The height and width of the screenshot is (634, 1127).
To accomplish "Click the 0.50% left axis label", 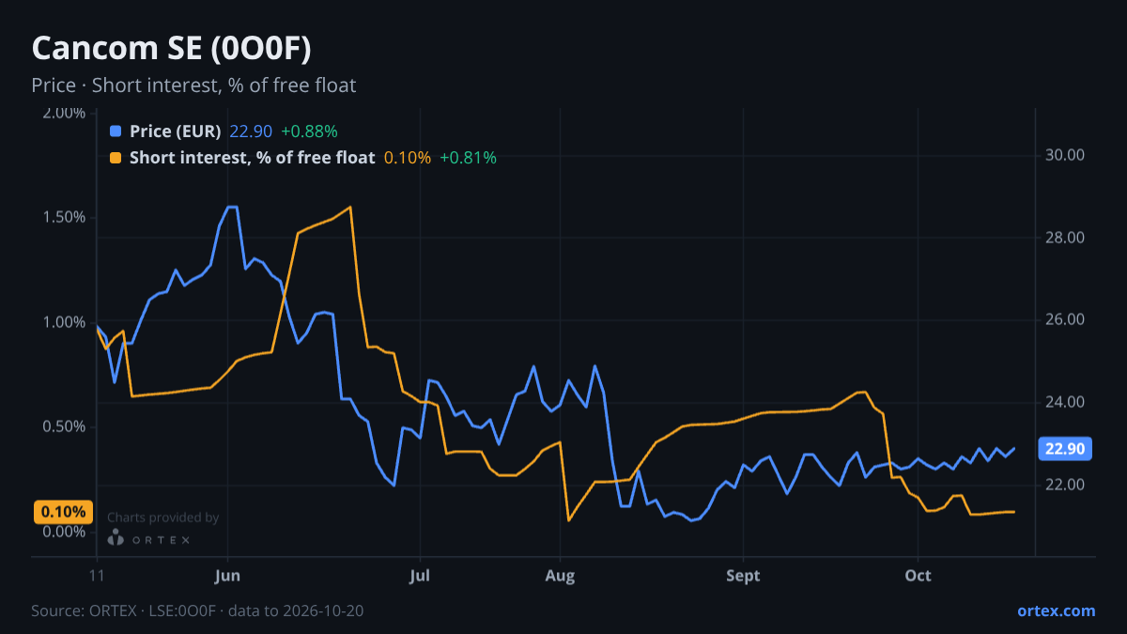I will (65, 426).
